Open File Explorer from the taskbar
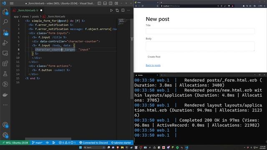The image size is (267, 150). click(122, 147)
